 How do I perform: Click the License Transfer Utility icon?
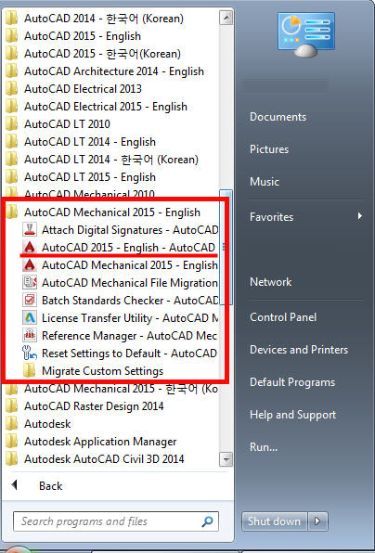click(30, 317)
